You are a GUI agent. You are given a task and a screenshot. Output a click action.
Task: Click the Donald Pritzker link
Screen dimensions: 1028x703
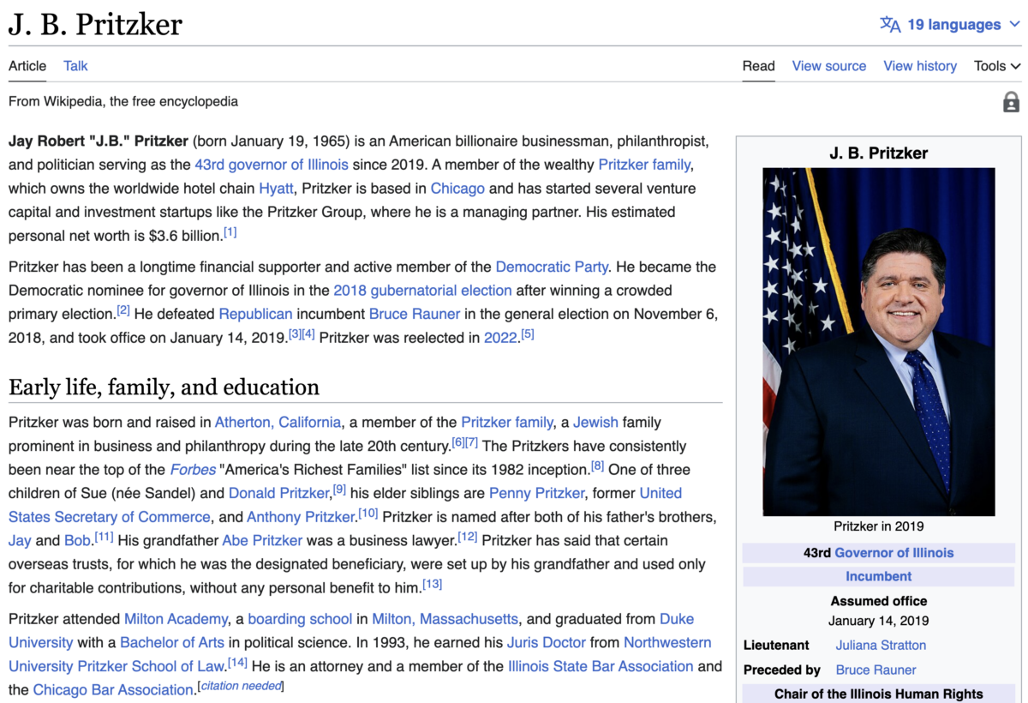278,494
